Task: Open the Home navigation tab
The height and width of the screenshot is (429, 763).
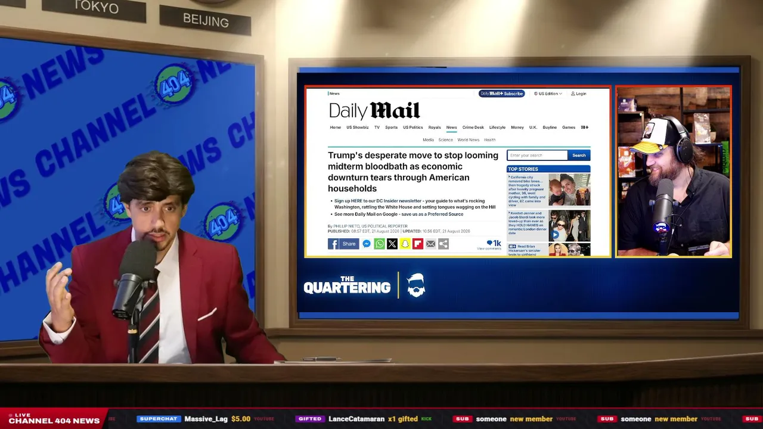Action: 336,127
